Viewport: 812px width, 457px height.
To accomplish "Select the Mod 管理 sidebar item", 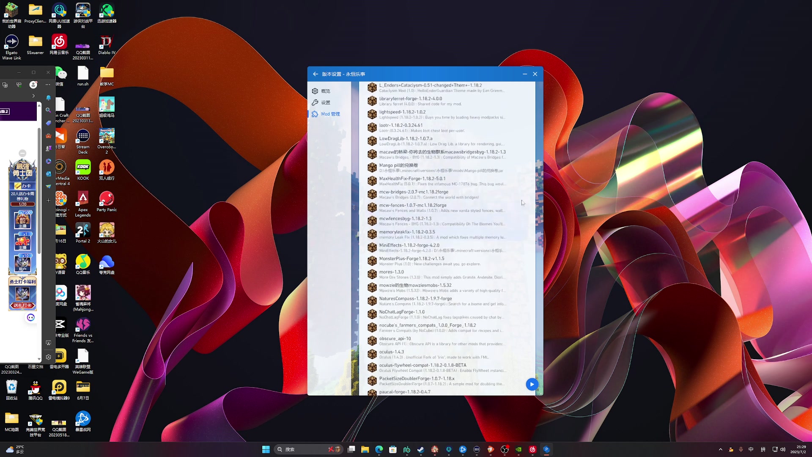I will (330, 114).
